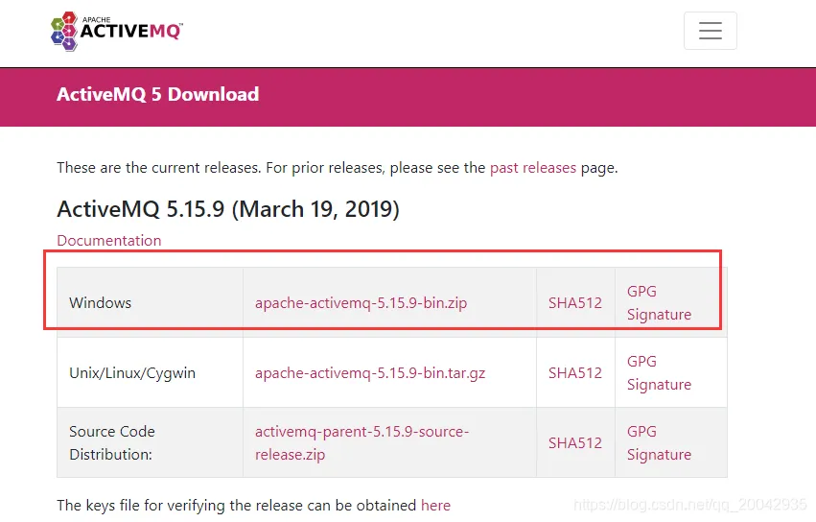The image size is (816, 522).
Task: Open SHA512 checksum for source release
Action: click(575, 442)
